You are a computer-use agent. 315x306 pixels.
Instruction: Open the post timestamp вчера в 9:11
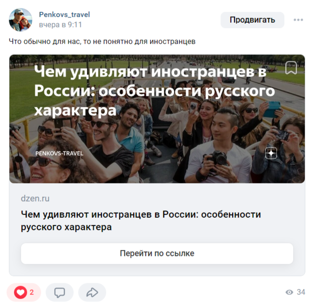pyautogui.click(x=60, y=25)
